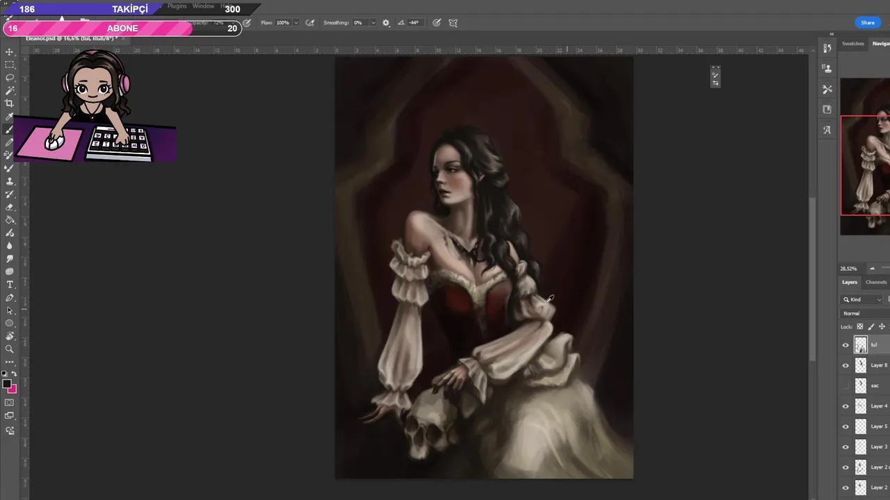Open the Flow percentage dropdown
Screen dimensions: 890x500
296,23
